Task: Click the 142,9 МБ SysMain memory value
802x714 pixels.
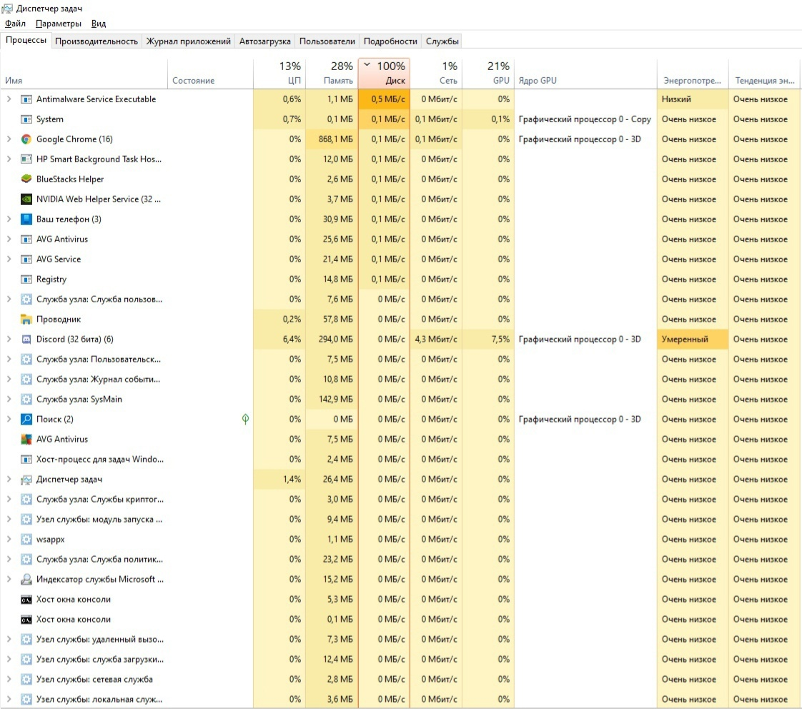Action: pos(332,400)
